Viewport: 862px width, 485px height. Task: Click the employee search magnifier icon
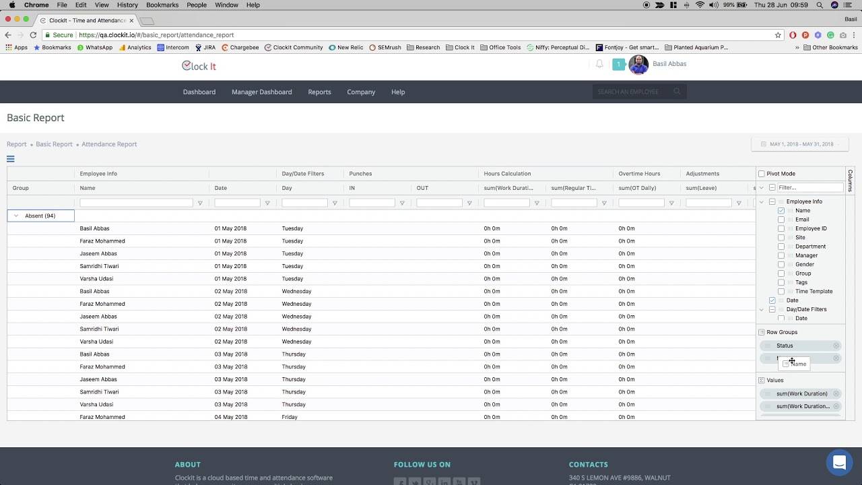click(x=677, y=91)
